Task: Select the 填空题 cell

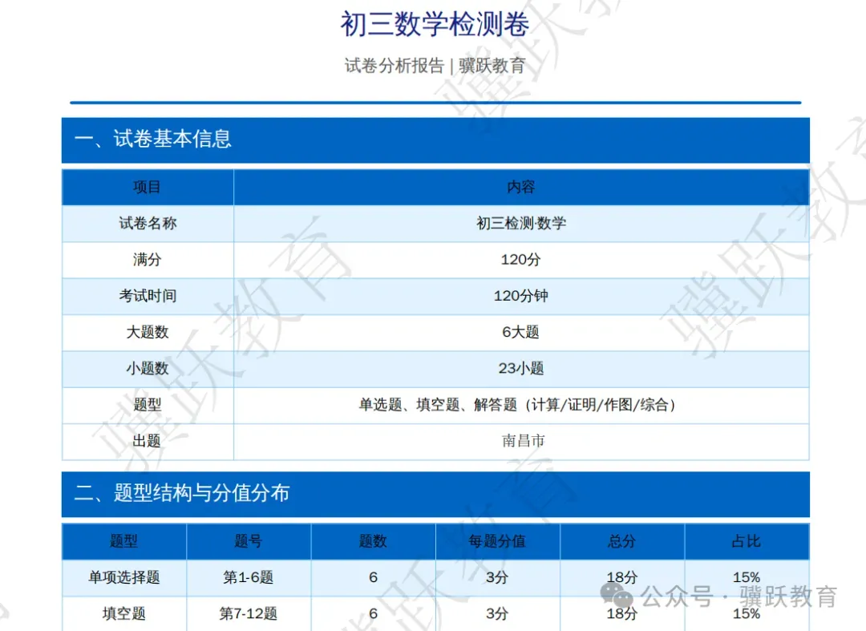Action: pos(123,613)
